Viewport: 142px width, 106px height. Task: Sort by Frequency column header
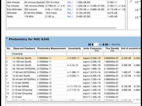coord(97,49)
